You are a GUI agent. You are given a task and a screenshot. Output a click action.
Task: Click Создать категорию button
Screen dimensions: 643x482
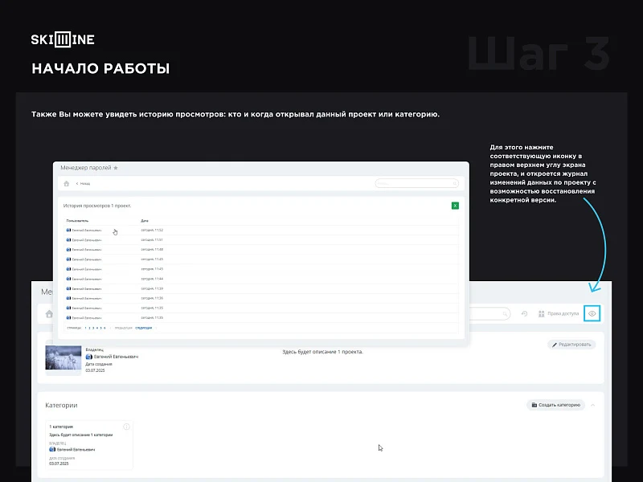(x=555, y=405)
